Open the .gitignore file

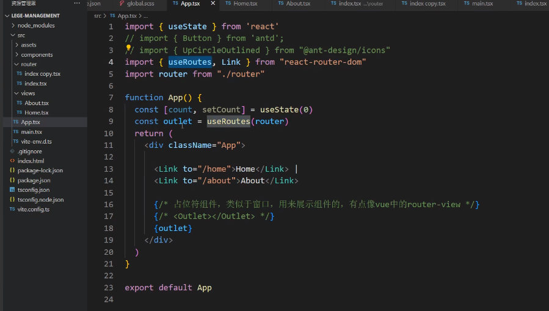coord(30,152)
